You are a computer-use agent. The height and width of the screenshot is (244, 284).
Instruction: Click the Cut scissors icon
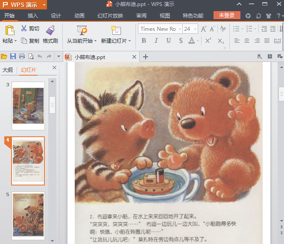click(x=24, y=28)
